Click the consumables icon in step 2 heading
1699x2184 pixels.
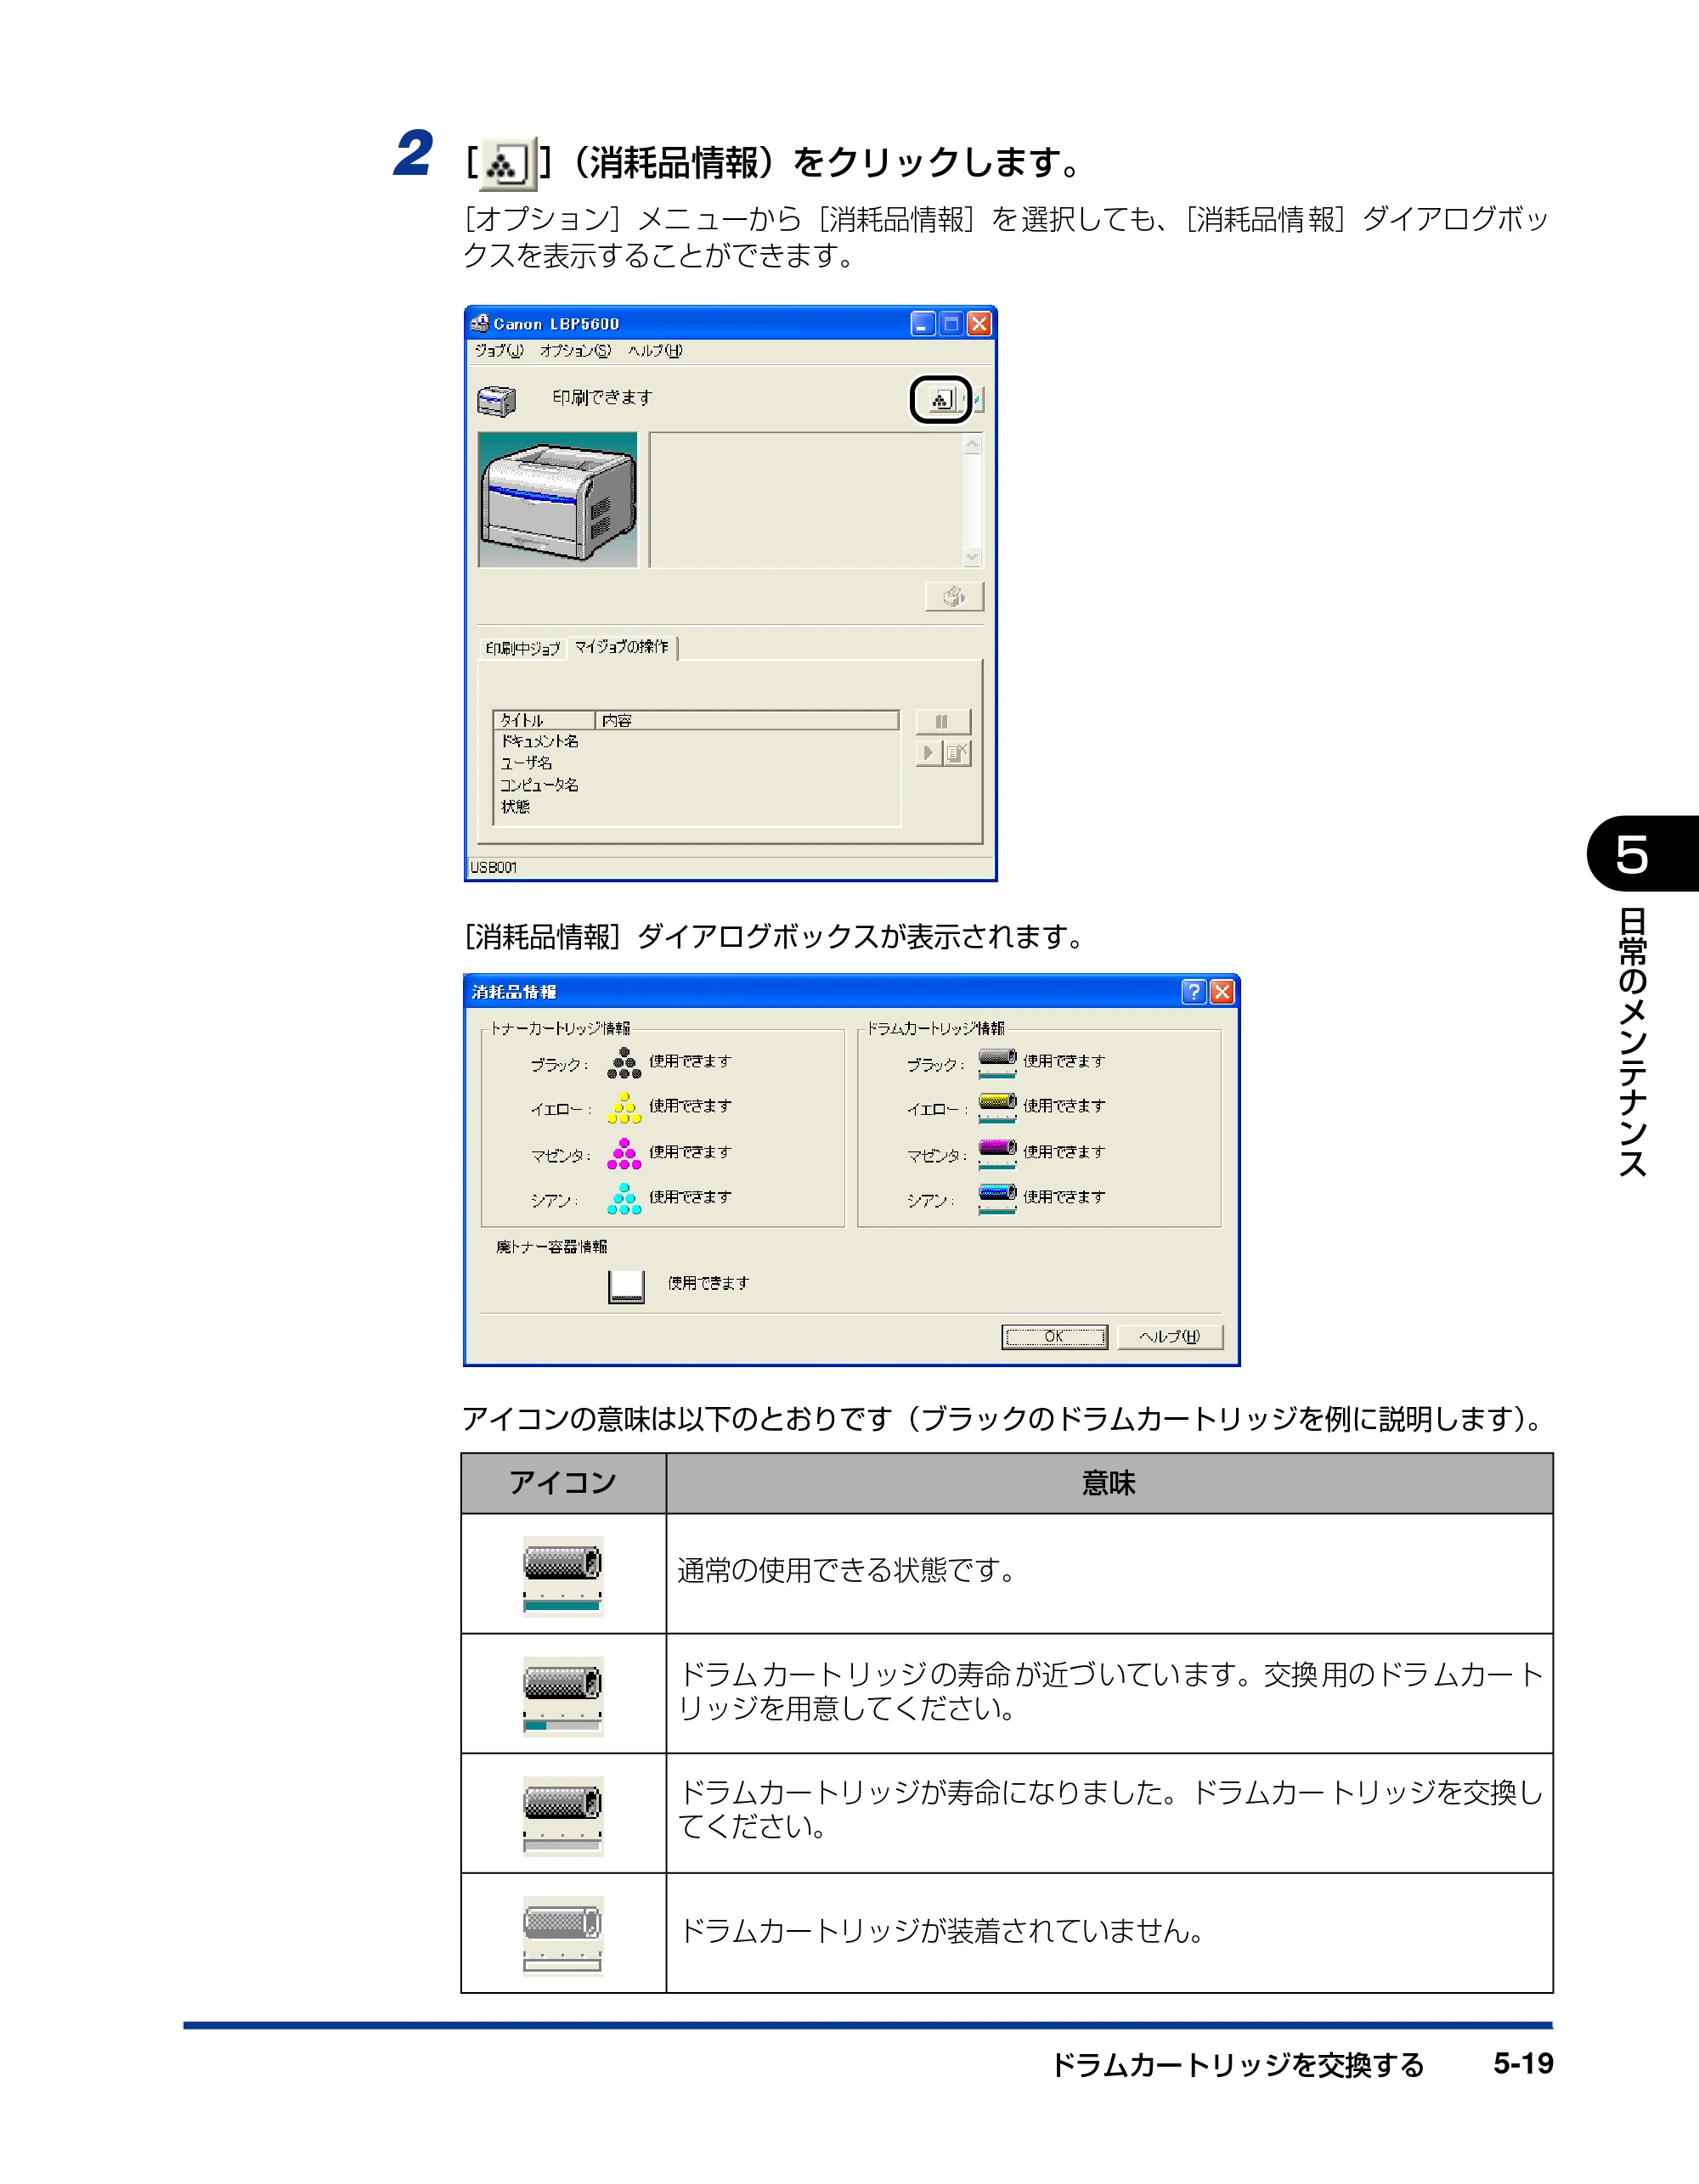point(507,164)
